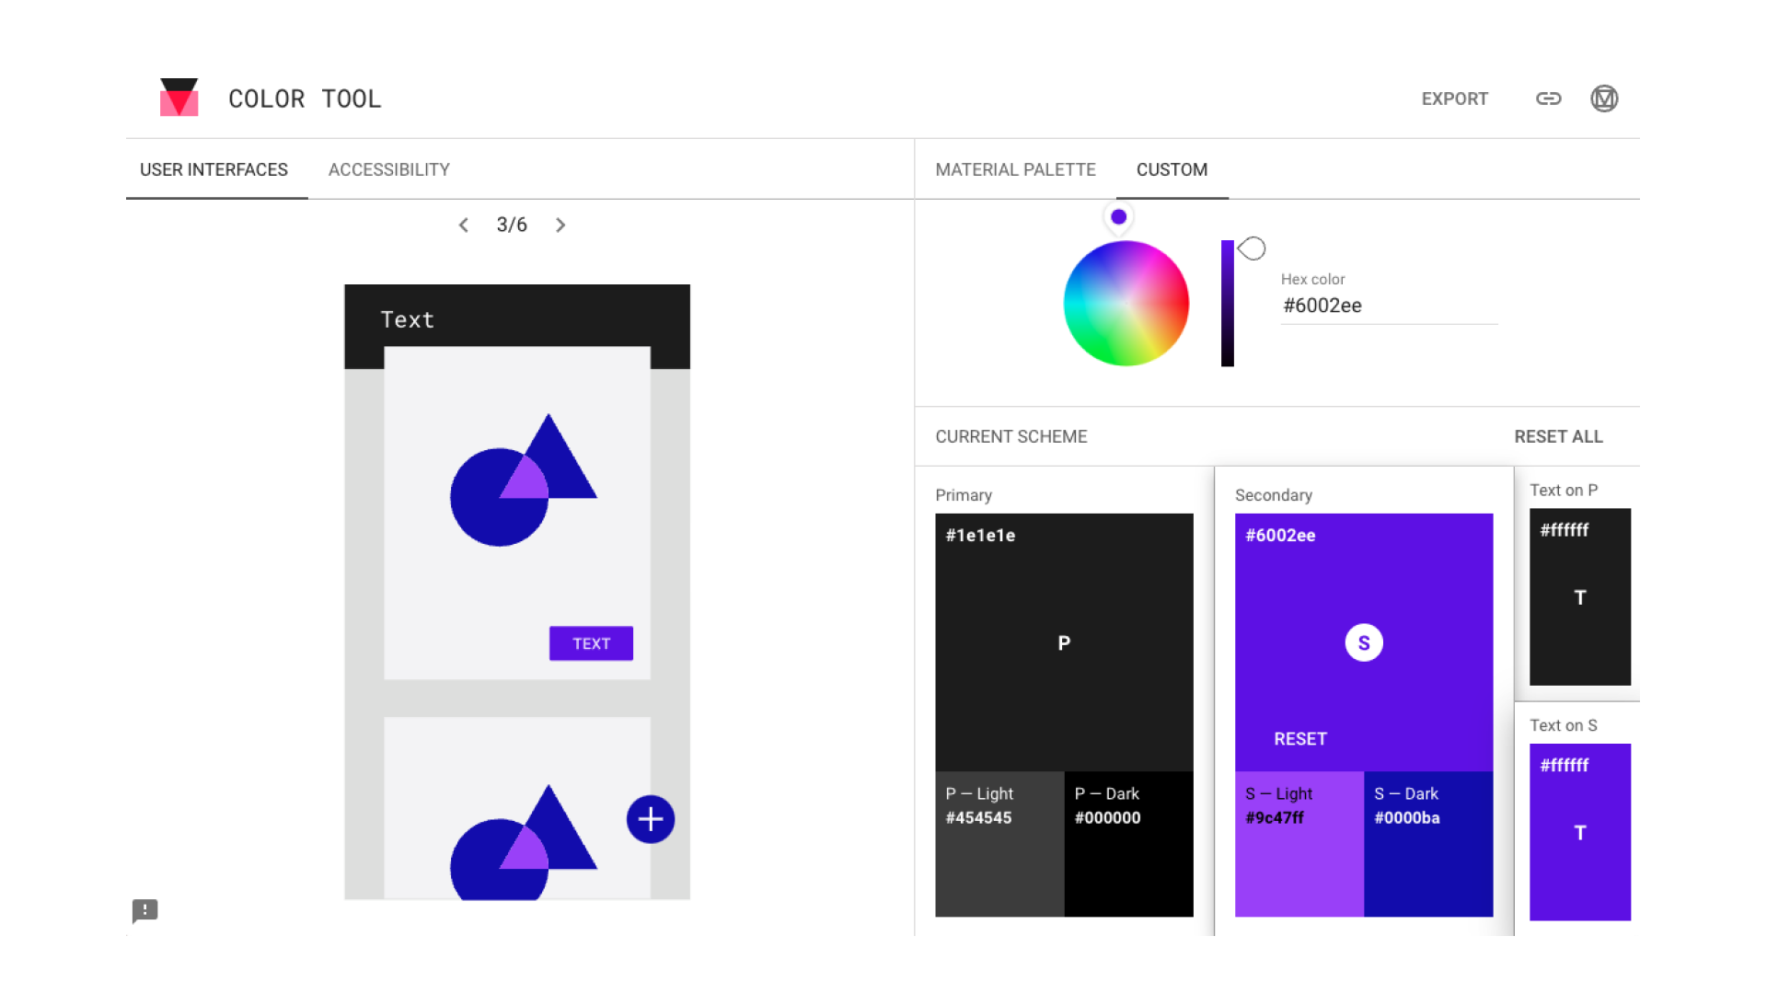
Task: Click the Export button
Action: pyautogui.click(x=1454, y=98)
